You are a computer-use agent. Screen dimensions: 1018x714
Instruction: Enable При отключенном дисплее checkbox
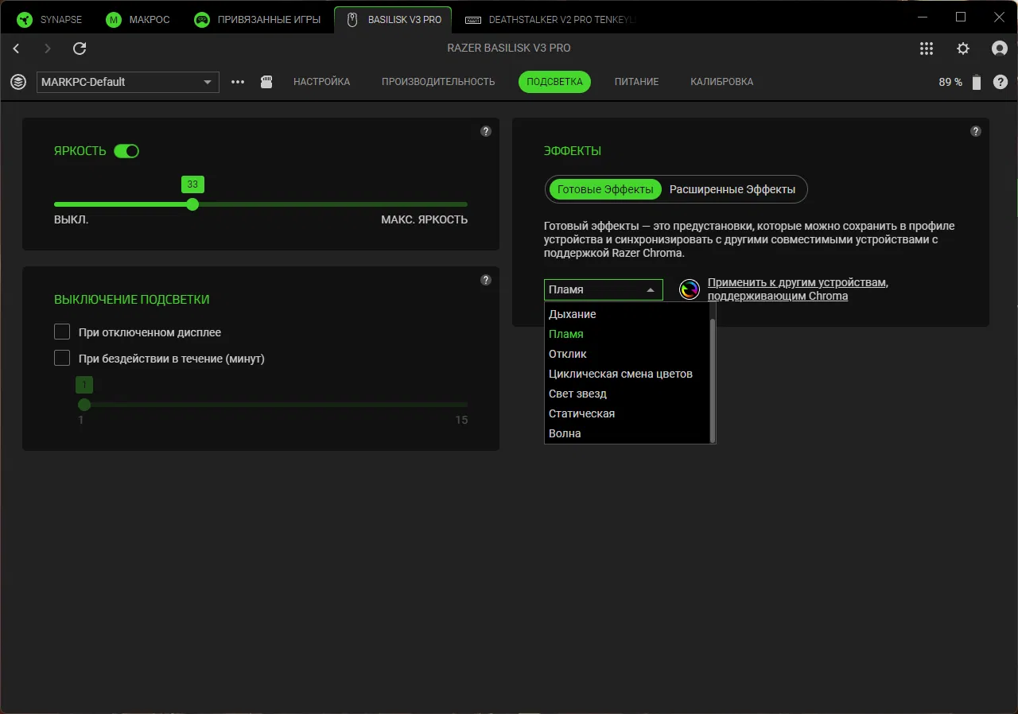[62, 332]
